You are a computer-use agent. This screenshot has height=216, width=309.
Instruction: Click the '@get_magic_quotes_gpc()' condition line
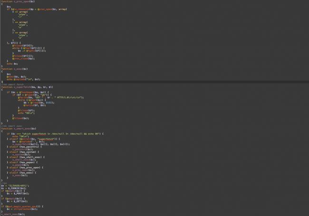[22, 207]
